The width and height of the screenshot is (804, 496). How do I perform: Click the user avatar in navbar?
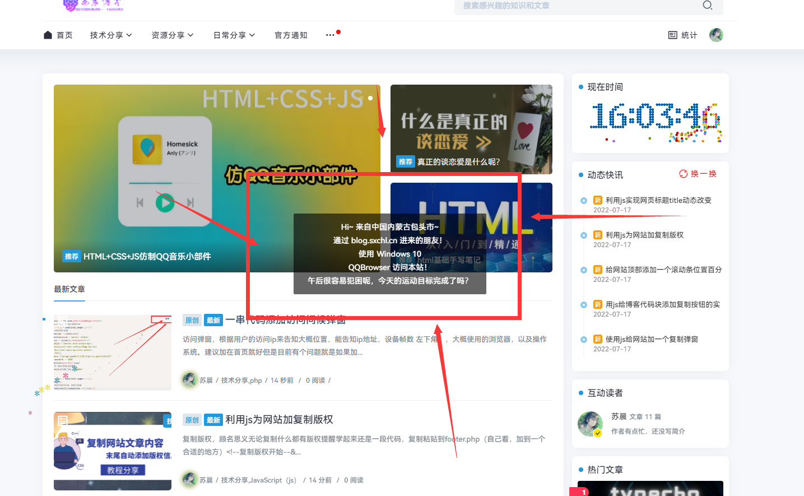pyautogui.click(x=716, y=35)
